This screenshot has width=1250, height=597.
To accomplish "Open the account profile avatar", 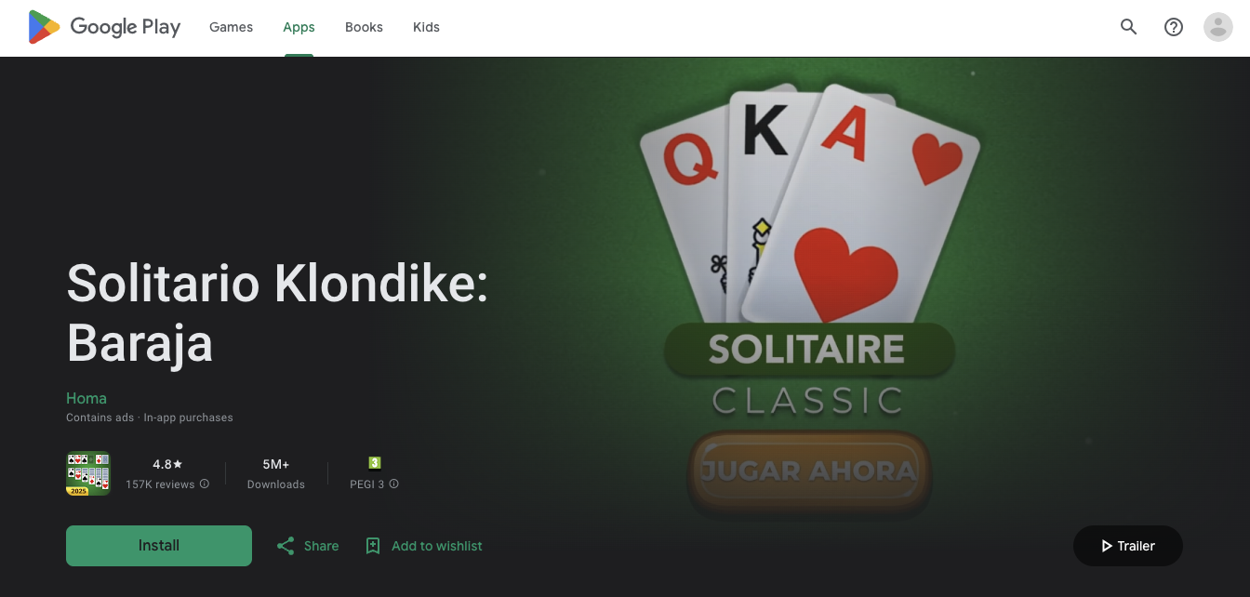I will [1218, 27].
